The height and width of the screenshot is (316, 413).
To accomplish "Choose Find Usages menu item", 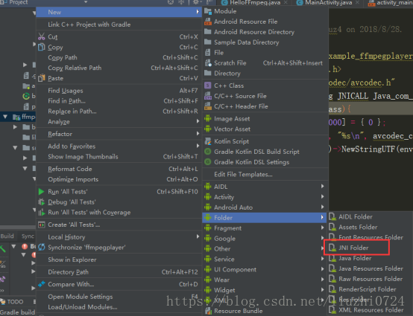I will [x=119, y=91].
